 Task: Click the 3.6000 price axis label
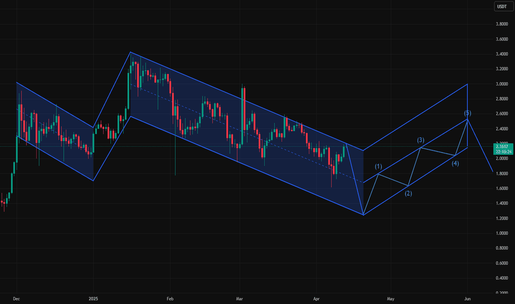502,39
